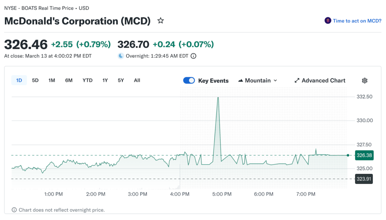This screenshot has width=386, height=220.
Task: Click the green 326.38 price label
Action: click(x=364, y=155)
